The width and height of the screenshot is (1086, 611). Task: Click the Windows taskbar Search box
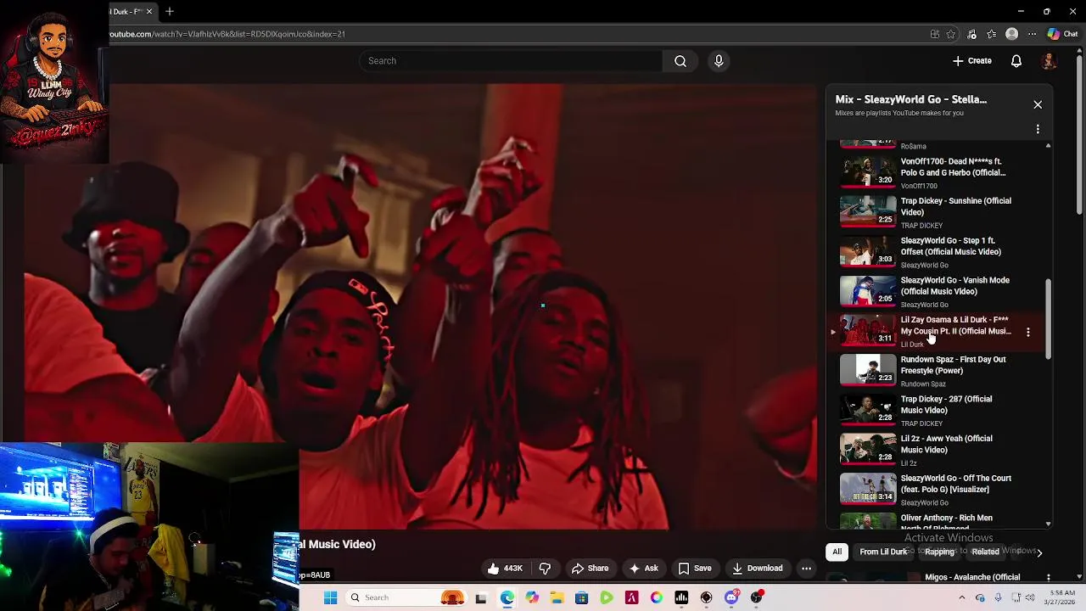pyautogui.click(x=407, y=597)
